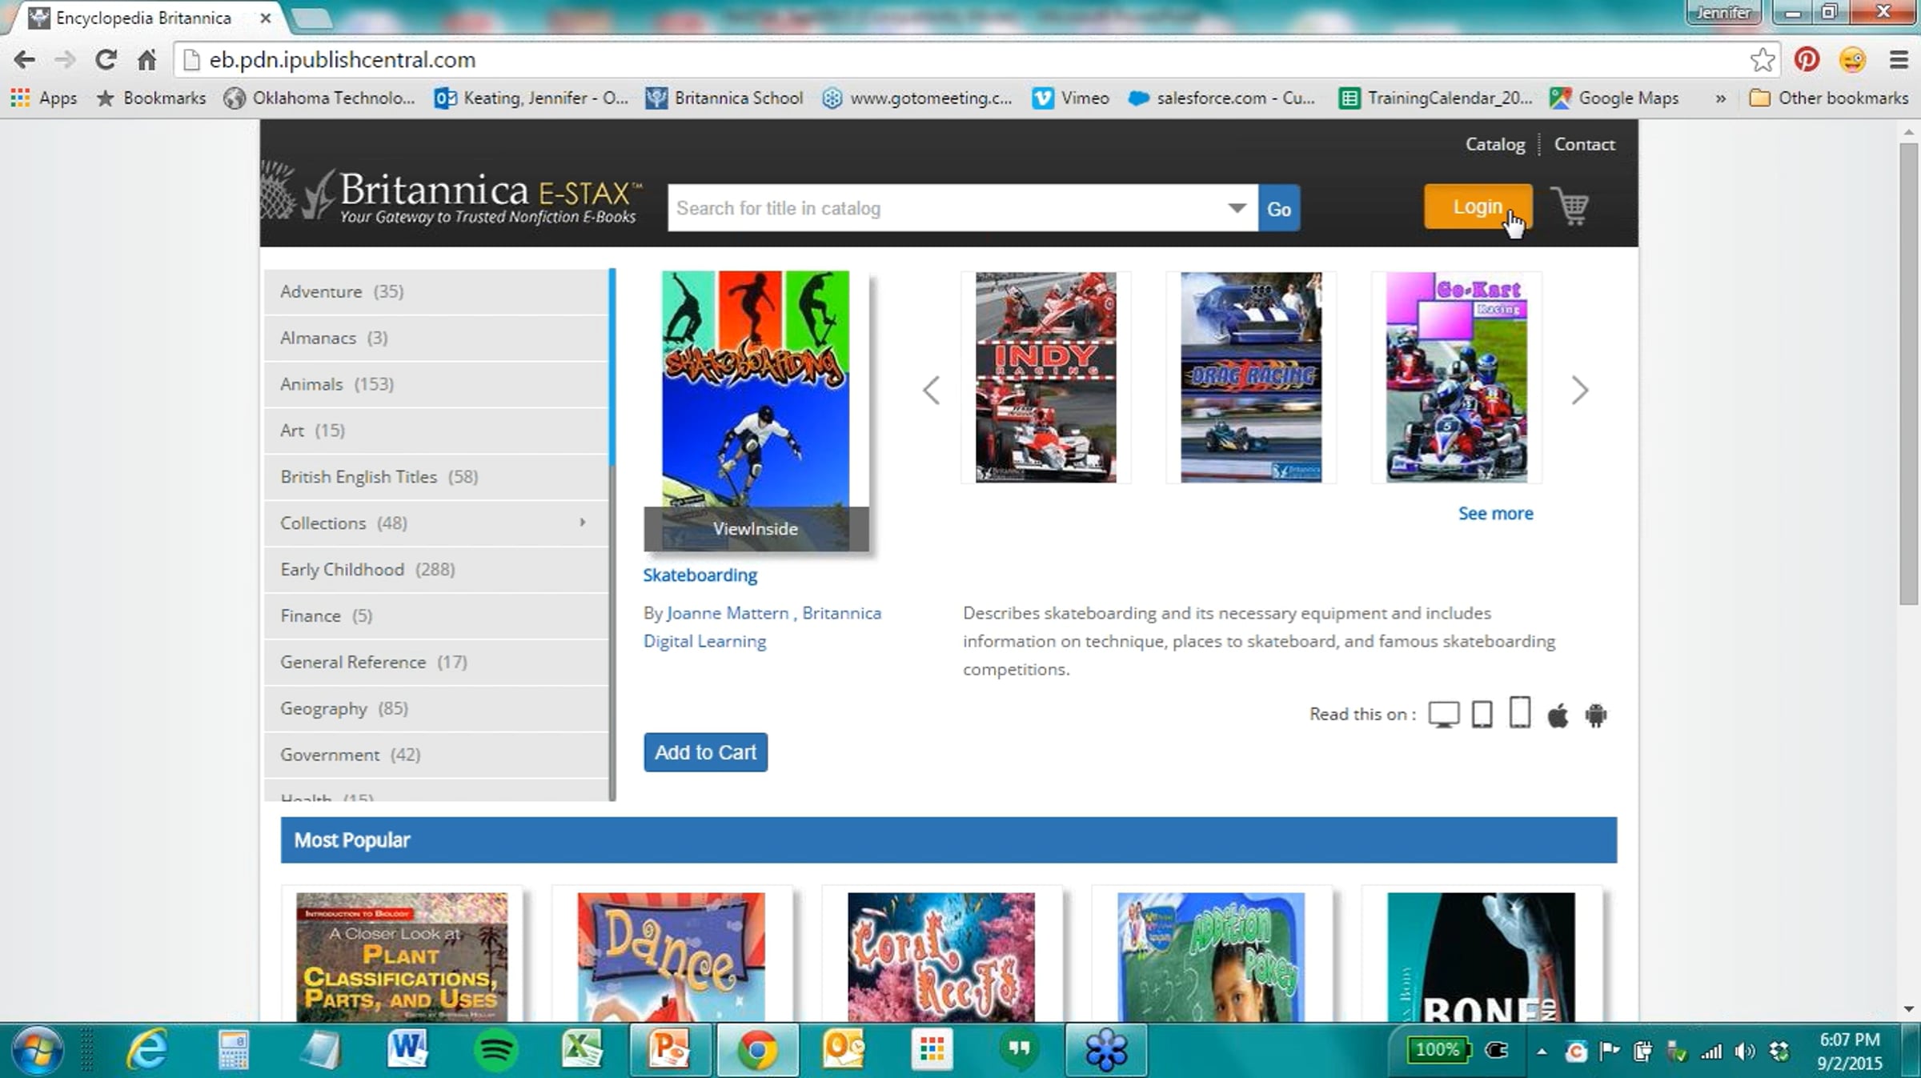Open the Dance book cover in Most Popular
1921x1078 pixels.
tap(671, 956)
